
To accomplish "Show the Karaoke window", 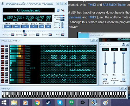I will [x=37, y=35].
